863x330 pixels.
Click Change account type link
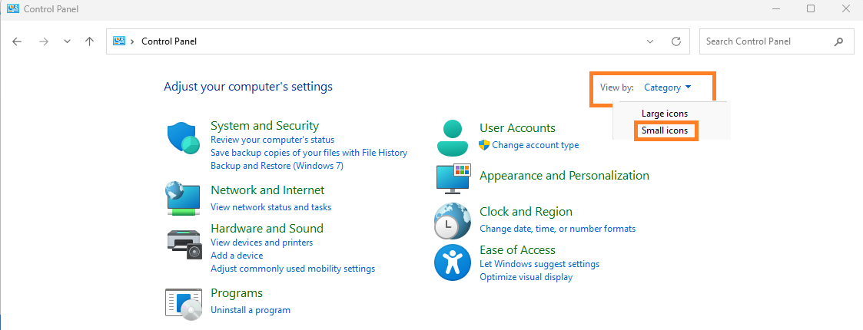tap(535, 145)
